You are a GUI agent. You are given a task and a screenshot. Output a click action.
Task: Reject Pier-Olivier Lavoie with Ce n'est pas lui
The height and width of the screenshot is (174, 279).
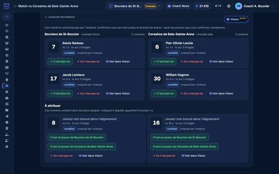click(x=192, y=62)
